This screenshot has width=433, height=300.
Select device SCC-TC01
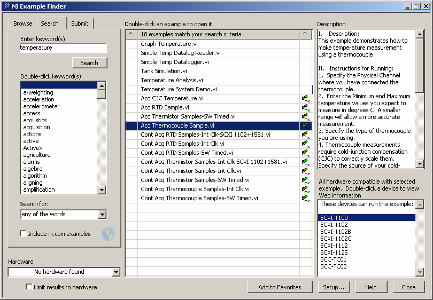pyautogui.click(x=333, y=259)
